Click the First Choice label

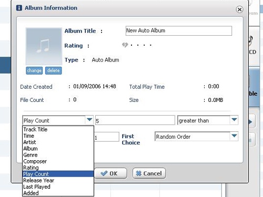click(131, 139)
